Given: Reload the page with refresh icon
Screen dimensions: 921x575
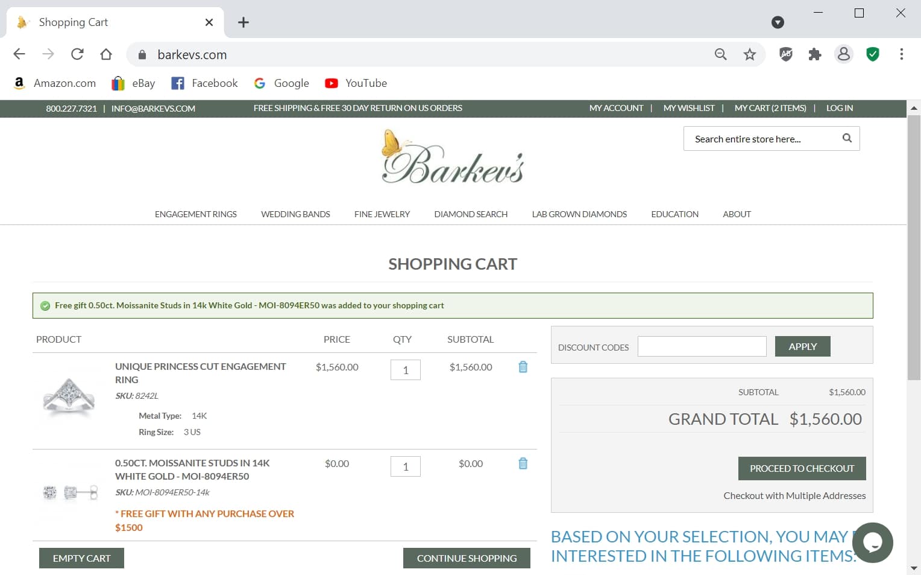Looking at the screenshot, I should (77, 54).
